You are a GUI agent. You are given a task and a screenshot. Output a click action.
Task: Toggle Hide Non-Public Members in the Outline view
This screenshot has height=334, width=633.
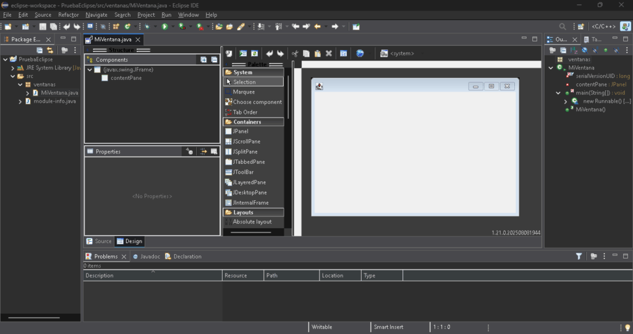click(x=605, y=50)
